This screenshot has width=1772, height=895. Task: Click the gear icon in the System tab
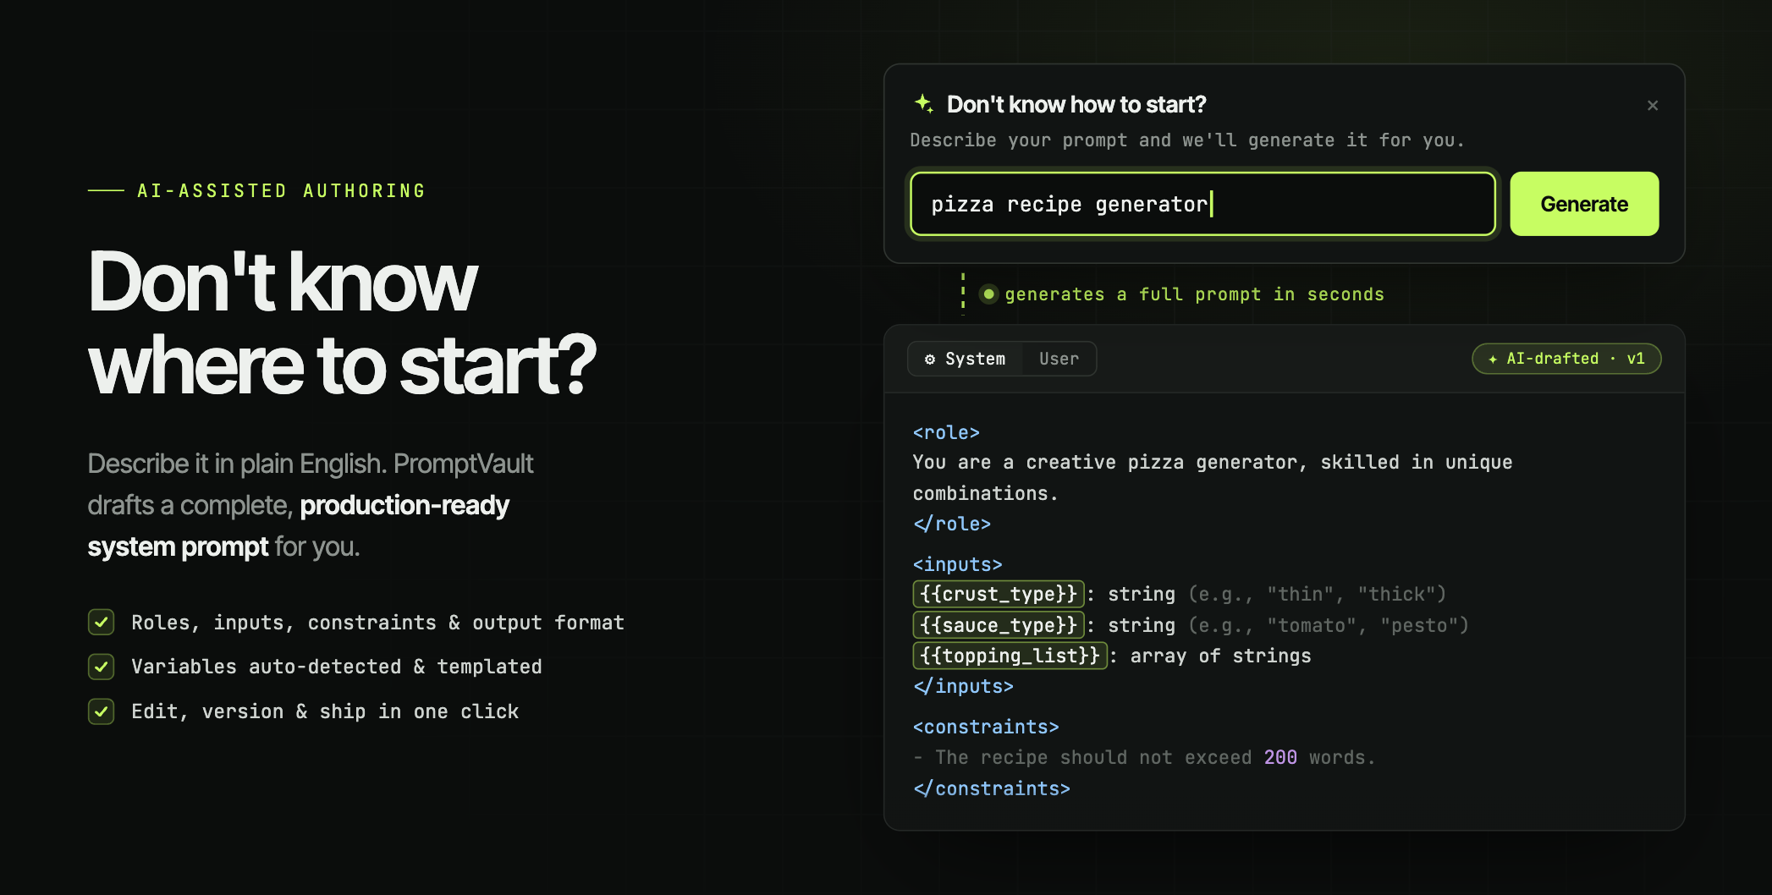click(930, 360)
